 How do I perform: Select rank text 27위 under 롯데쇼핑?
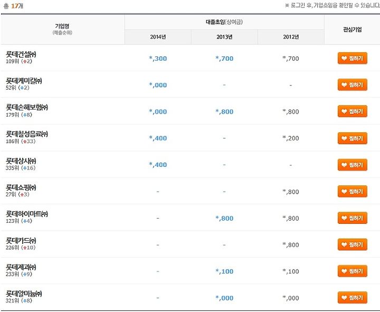point(11,194)
